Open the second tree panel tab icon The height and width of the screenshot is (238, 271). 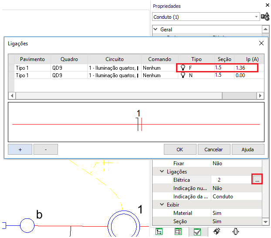(x=178, y=232)
